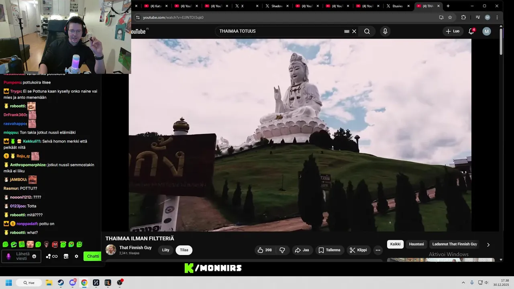Open Chrome profile M in toolbar
Screen dimensions: 514x289
click(x=487, y=17)
